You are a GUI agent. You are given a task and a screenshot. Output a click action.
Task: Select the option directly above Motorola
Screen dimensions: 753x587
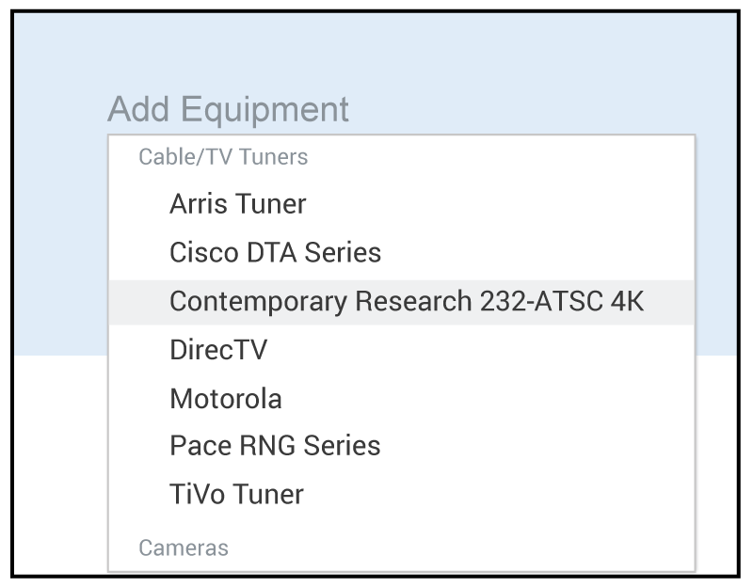click(x=218, y=350)
